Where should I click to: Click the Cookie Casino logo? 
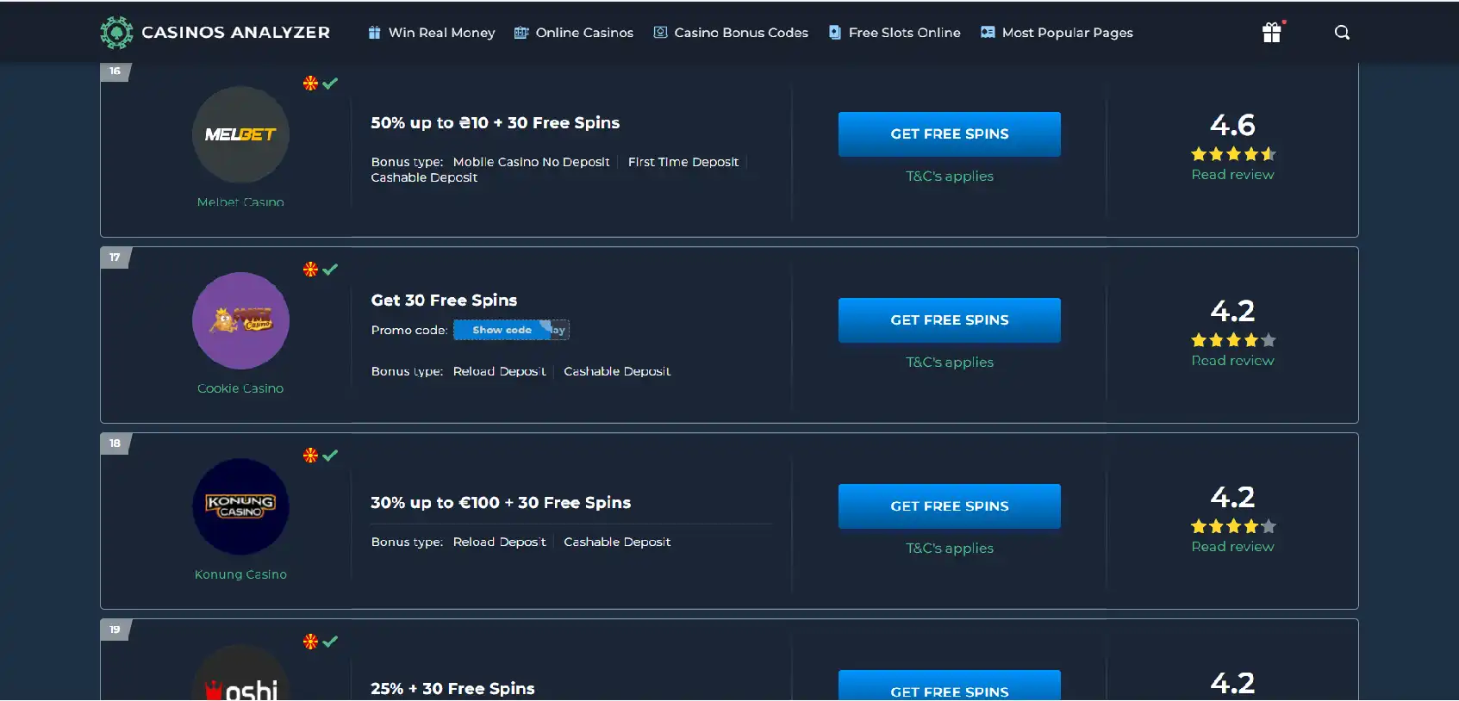point(240,320)
